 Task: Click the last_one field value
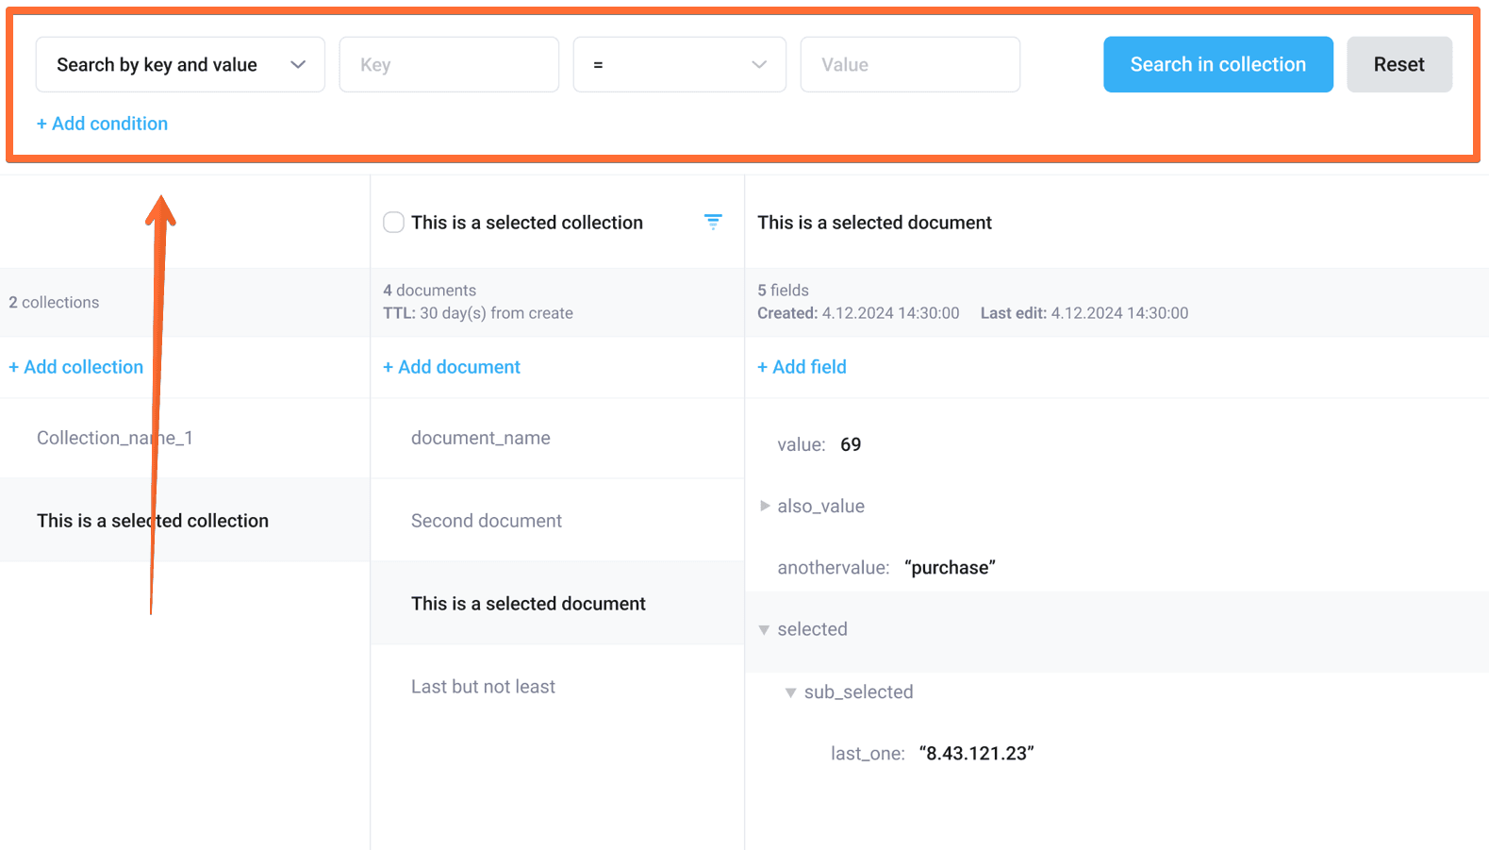pyautogui.click(x=976, y=754)
